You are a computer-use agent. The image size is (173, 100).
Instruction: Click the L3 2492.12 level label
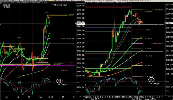[x=148, y=30]
